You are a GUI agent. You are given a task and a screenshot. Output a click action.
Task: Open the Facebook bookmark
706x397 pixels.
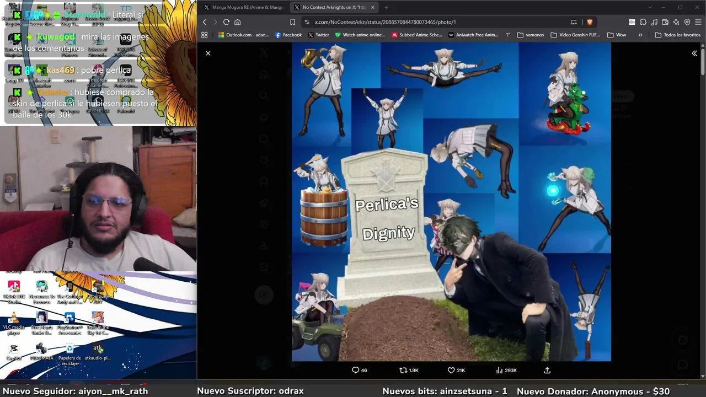tap(288, 35)
